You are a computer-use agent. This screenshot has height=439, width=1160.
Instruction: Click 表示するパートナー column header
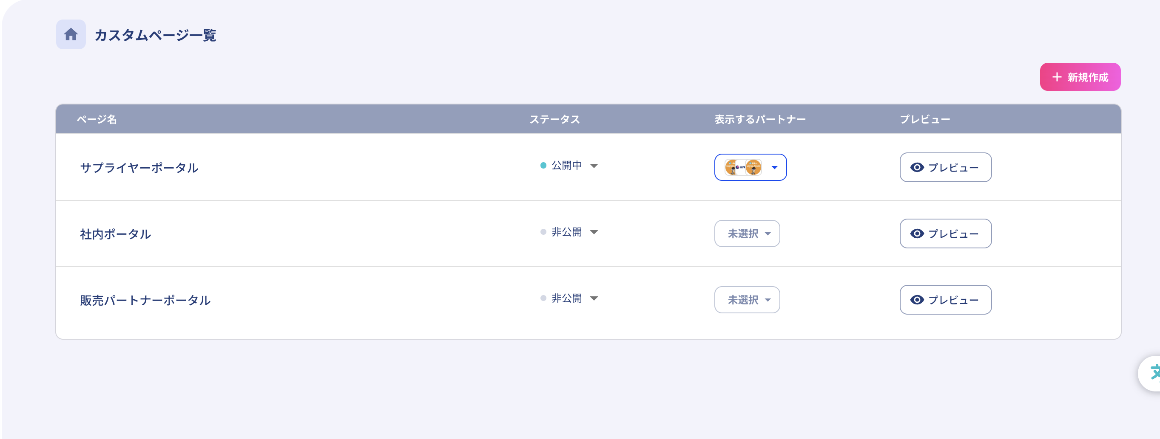tap(760, 119)
